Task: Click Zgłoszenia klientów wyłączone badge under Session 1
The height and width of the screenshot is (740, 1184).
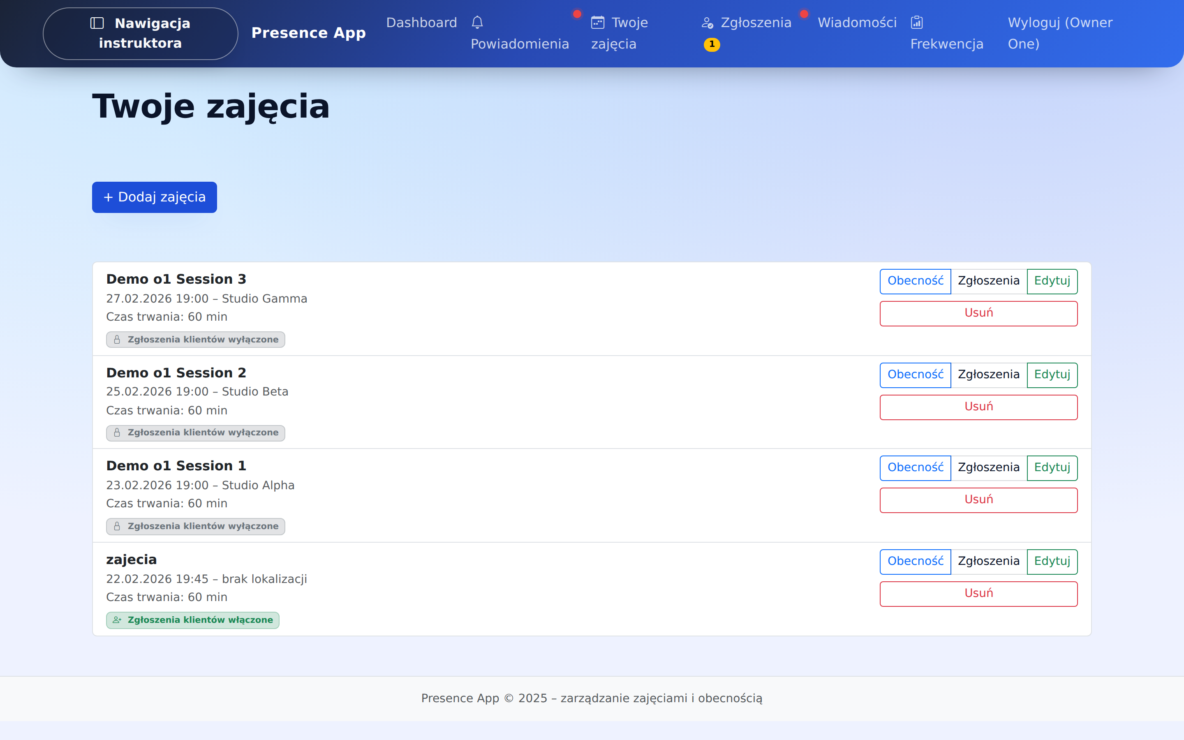Action: [x=196, y=527]
